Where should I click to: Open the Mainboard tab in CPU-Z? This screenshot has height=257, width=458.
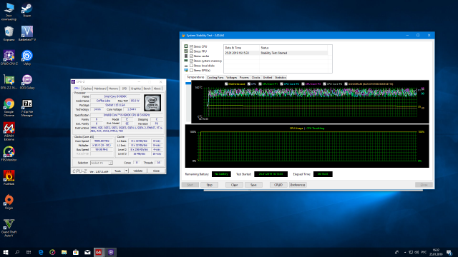point(100,89)
